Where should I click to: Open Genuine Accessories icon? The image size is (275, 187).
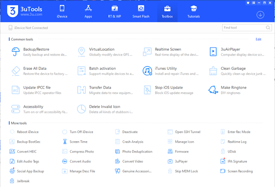click(117, 171)
